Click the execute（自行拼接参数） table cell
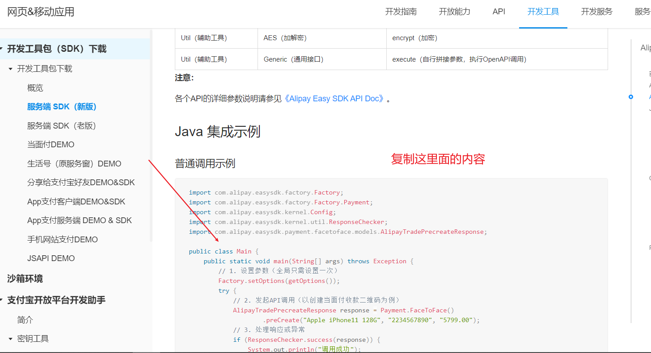 [x=497, y=59]
